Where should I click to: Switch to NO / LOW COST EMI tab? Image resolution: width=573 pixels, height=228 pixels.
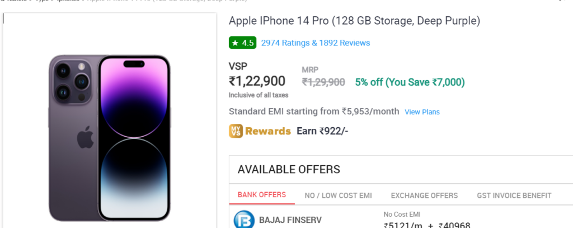click(338, 196)
